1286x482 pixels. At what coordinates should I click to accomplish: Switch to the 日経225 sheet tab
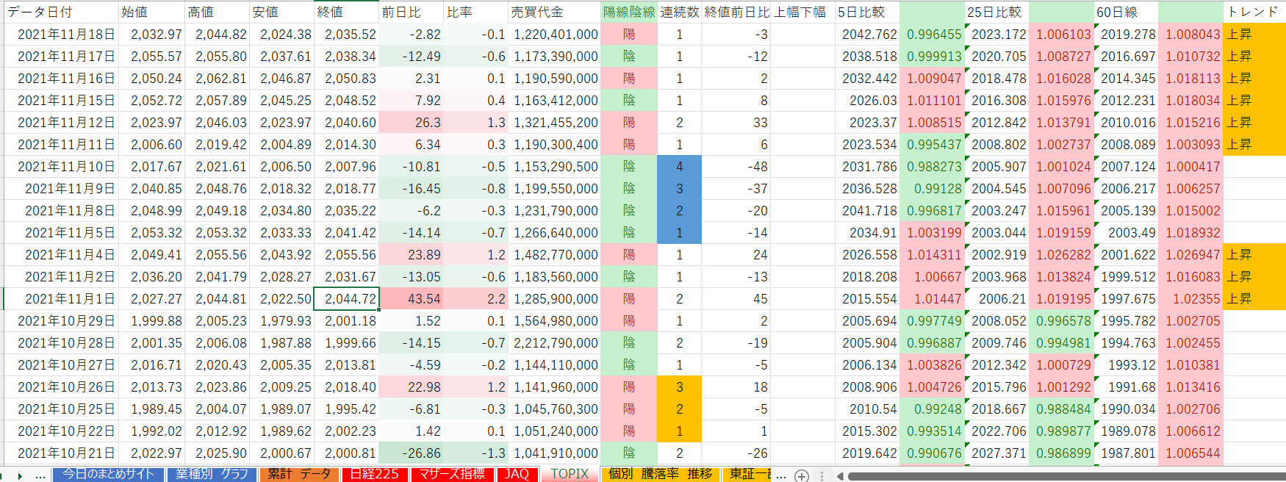click(x=374, y=474)
